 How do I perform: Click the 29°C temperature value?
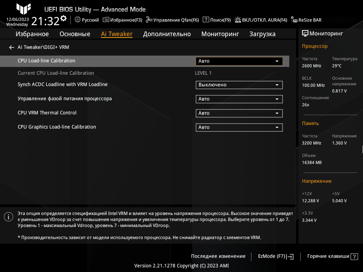337,66
